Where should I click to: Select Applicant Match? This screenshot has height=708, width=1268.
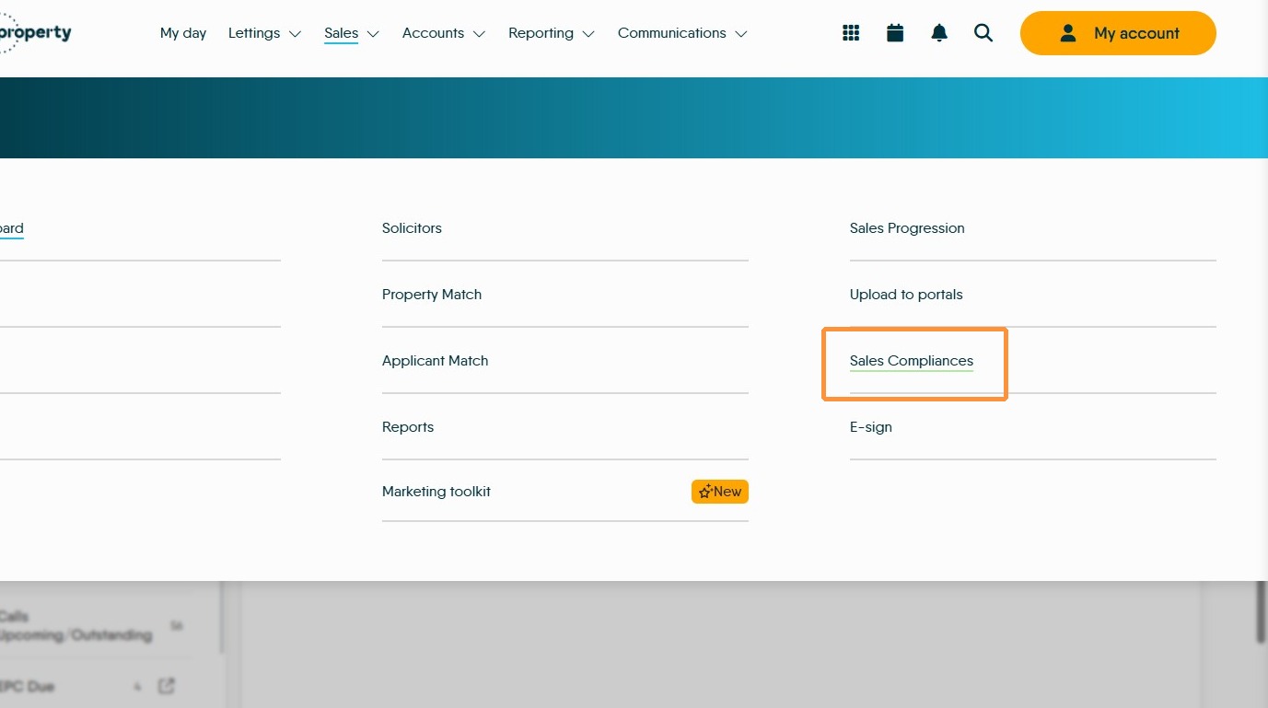(x=436, y=361)
